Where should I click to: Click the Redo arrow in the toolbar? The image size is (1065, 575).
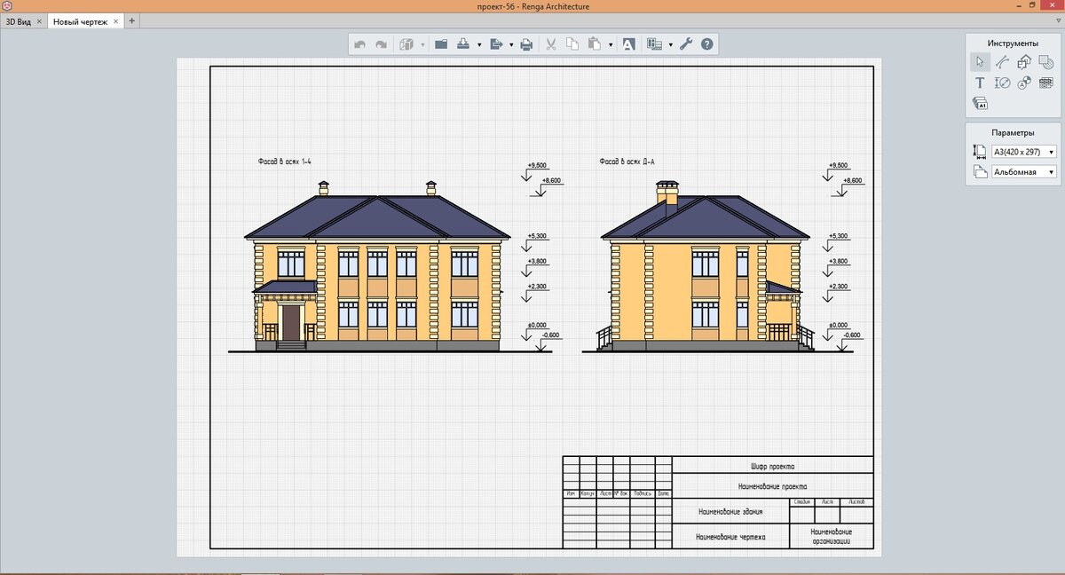point(382,44)
